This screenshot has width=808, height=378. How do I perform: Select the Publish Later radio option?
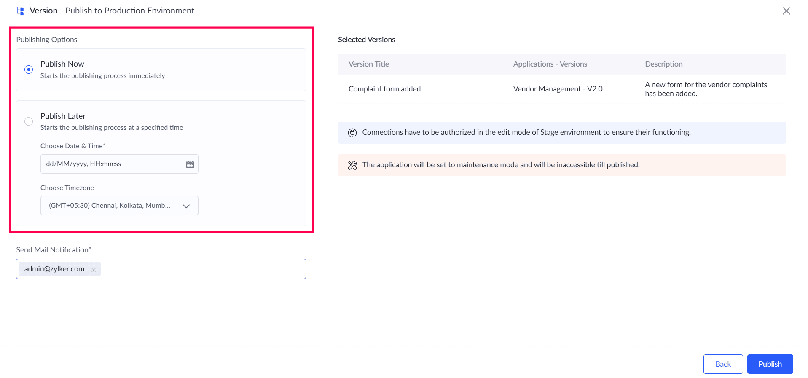(x=29, y=121)
